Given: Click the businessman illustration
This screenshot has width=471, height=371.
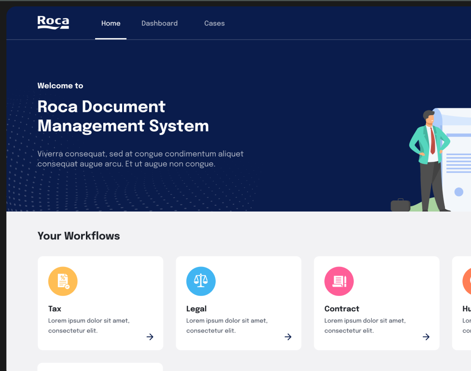Looking at the screenshot, I should [x=429, y=159].
